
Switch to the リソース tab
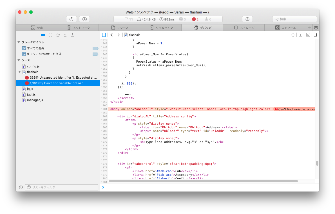120,28
